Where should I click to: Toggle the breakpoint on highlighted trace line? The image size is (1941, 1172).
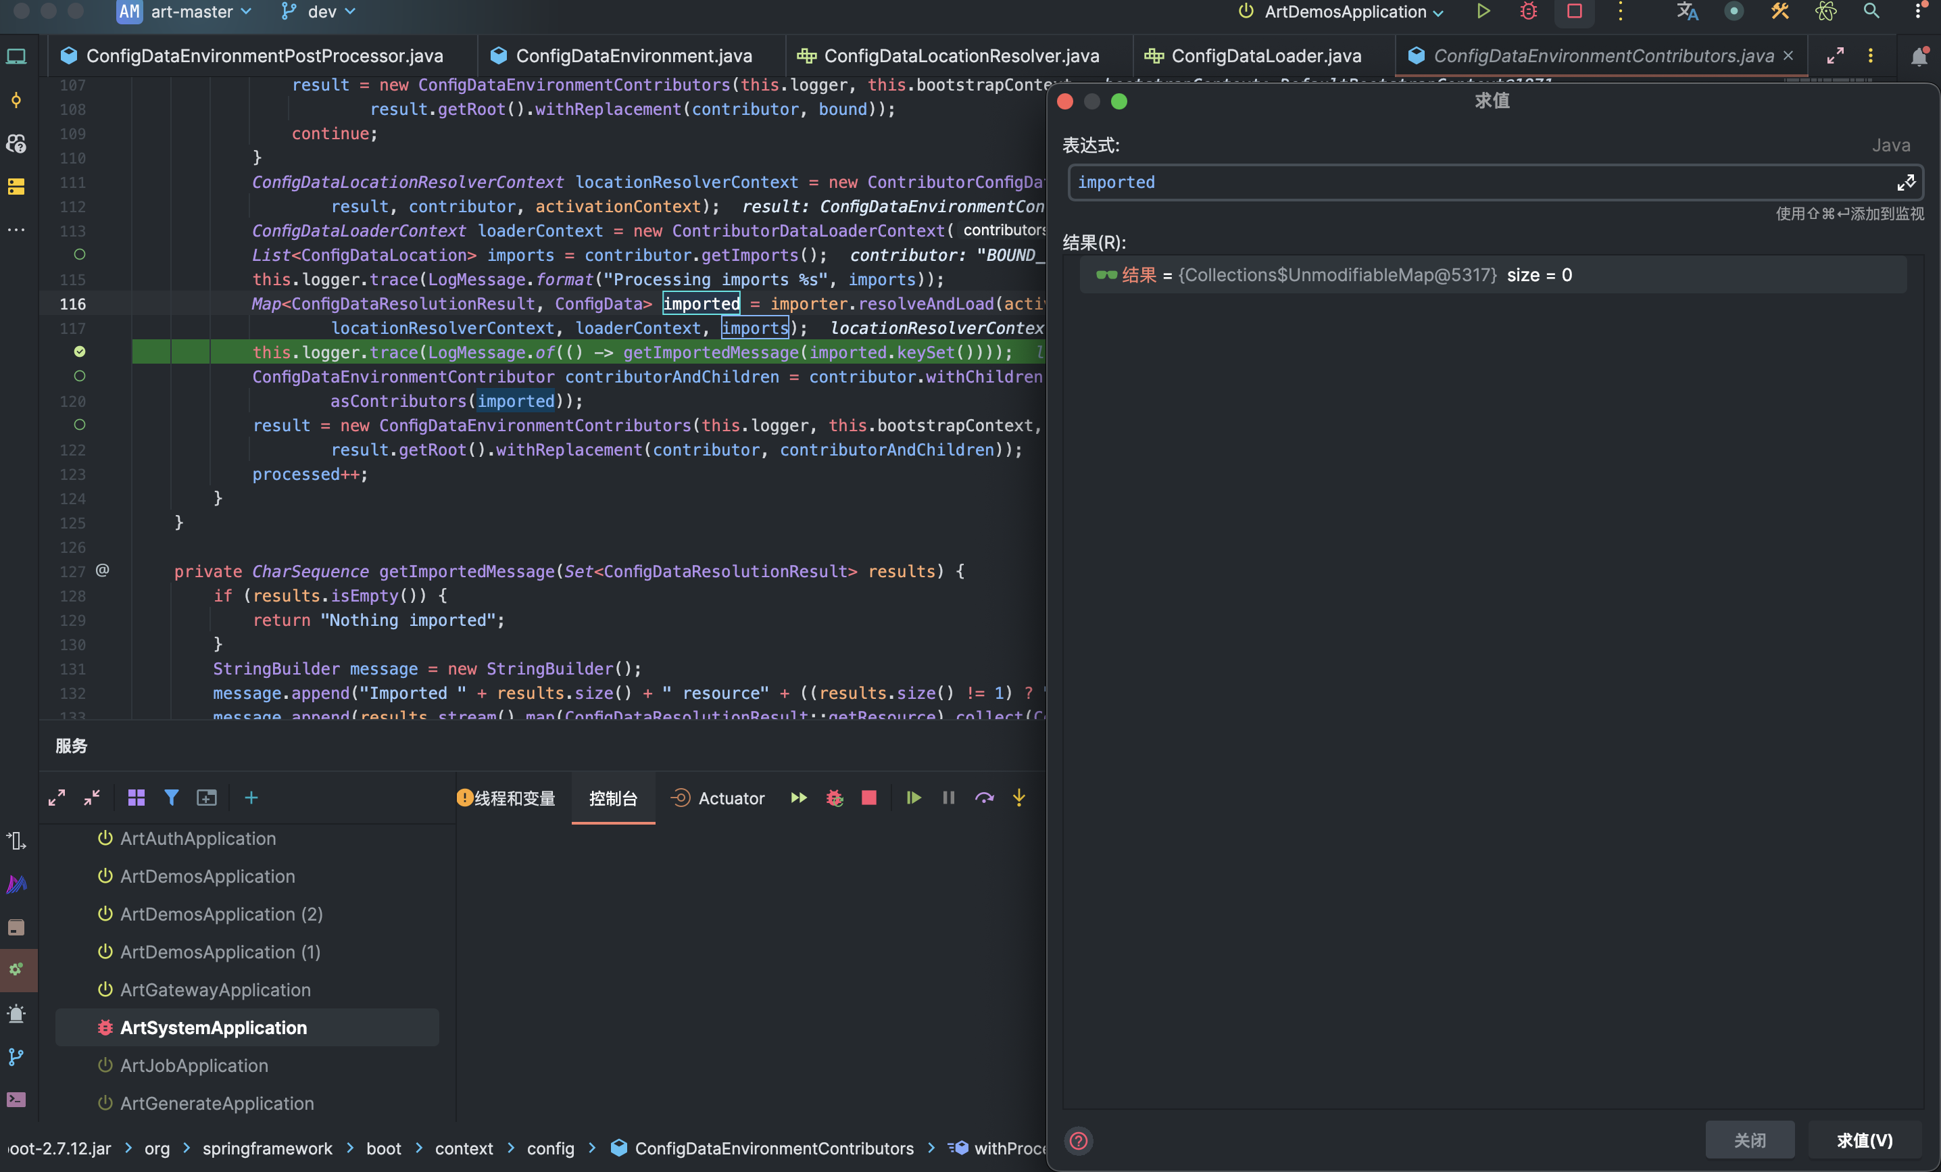(x=80, y=352)
